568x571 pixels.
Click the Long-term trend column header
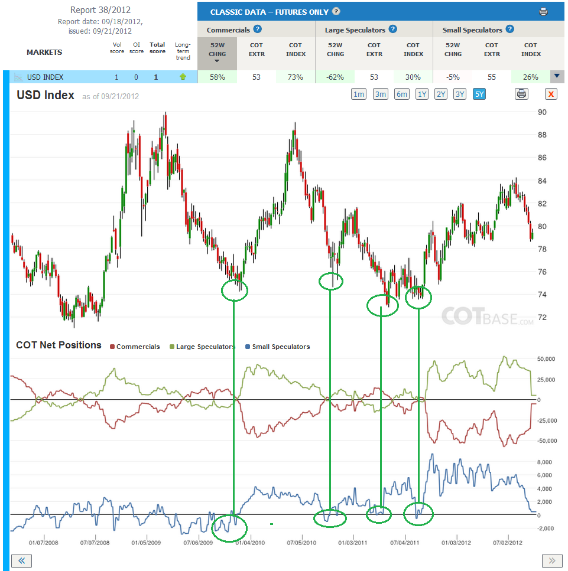(x=183, y=51)
